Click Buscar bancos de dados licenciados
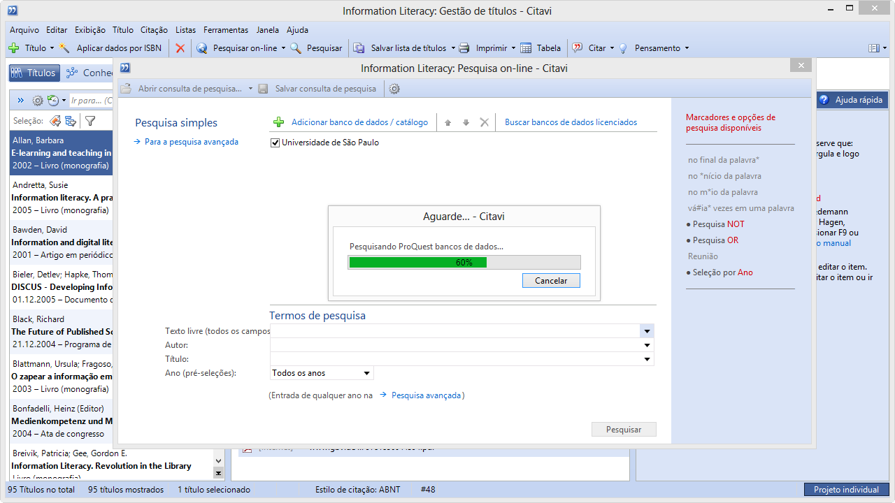 tap(571, 122)
